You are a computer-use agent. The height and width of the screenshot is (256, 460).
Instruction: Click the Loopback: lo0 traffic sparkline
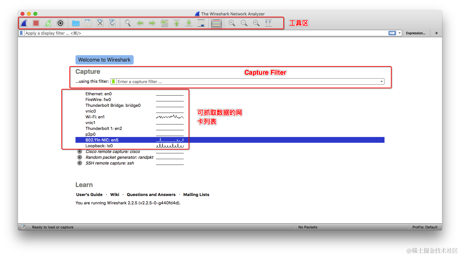170,146
